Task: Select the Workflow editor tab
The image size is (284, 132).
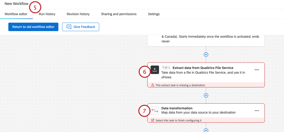Action: 16,14
